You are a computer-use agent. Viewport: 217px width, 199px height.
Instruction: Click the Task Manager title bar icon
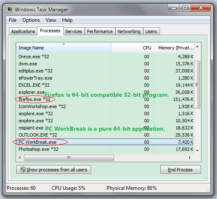(x=9, y=10)
